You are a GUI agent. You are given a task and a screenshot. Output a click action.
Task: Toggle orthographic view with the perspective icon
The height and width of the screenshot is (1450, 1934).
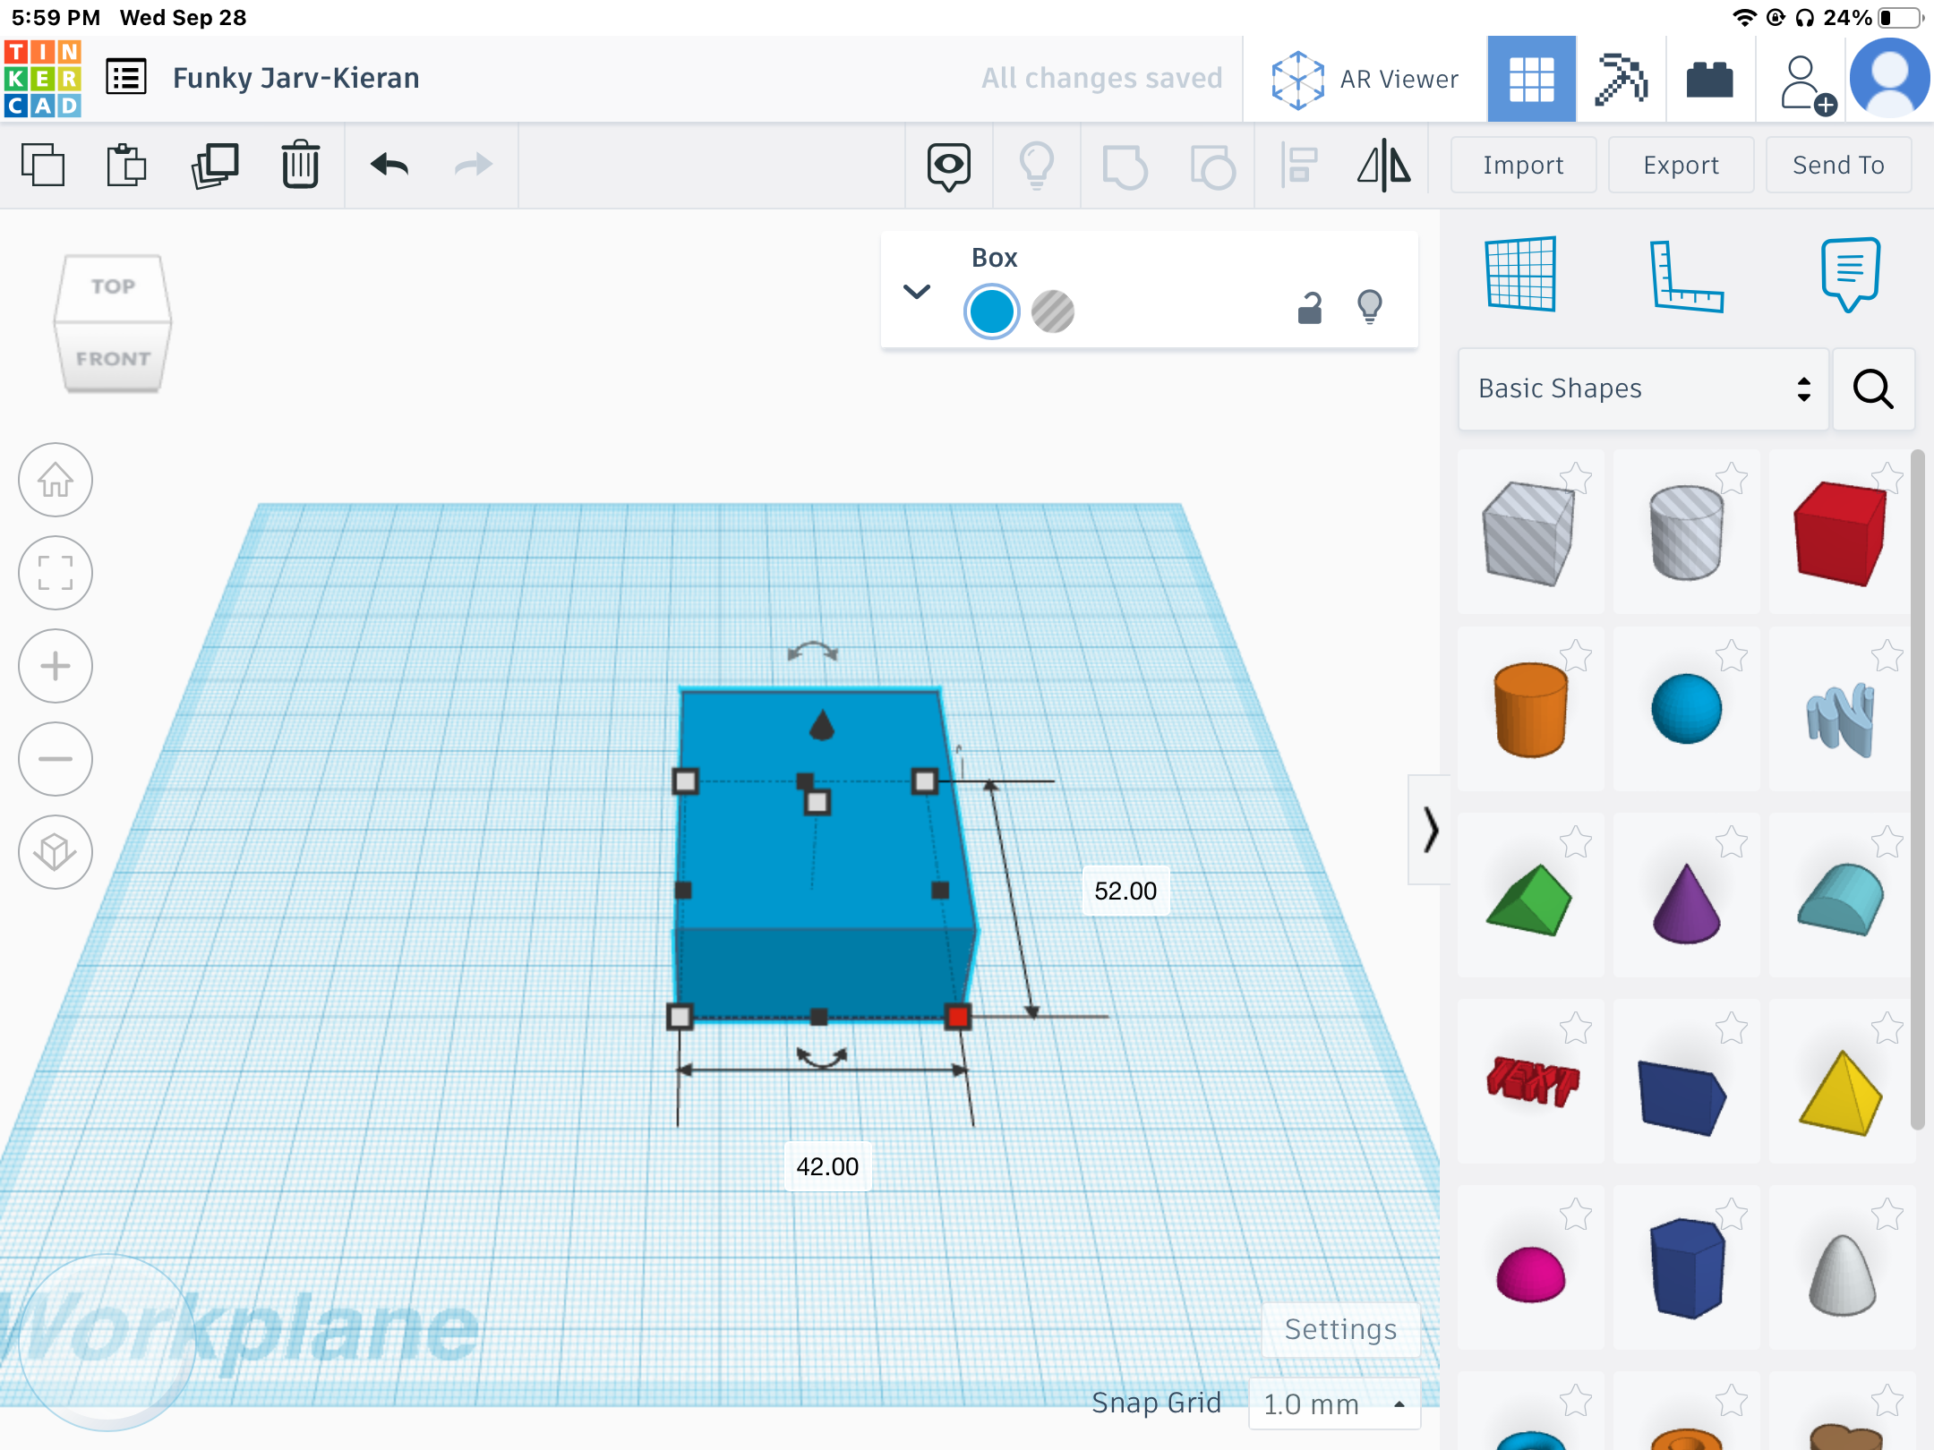click(x=56, y=851)
